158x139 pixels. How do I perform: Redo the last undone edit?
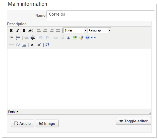click(x=47, y=38)
